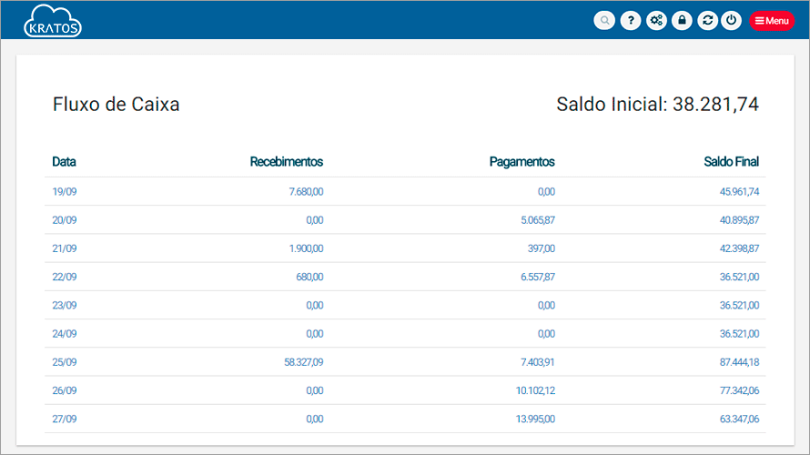The width and height of the screenshot is (810, 455).
Task: Select the date 24/09
Action: click(x=65, y=334)
